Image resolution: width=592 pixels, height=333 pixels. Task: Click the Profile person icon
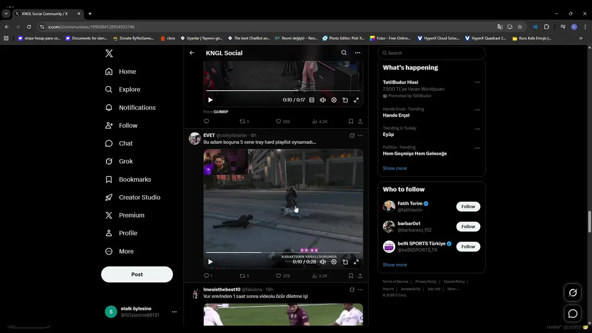point(109,233)
